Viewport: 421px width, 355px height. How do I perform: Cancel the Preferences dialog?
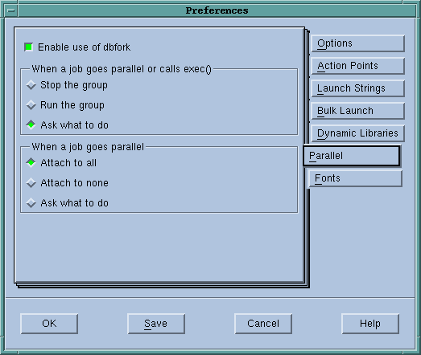coord(263,324)
